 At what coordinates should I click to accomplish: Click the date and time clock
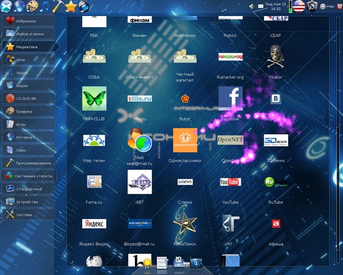point(276,6)
